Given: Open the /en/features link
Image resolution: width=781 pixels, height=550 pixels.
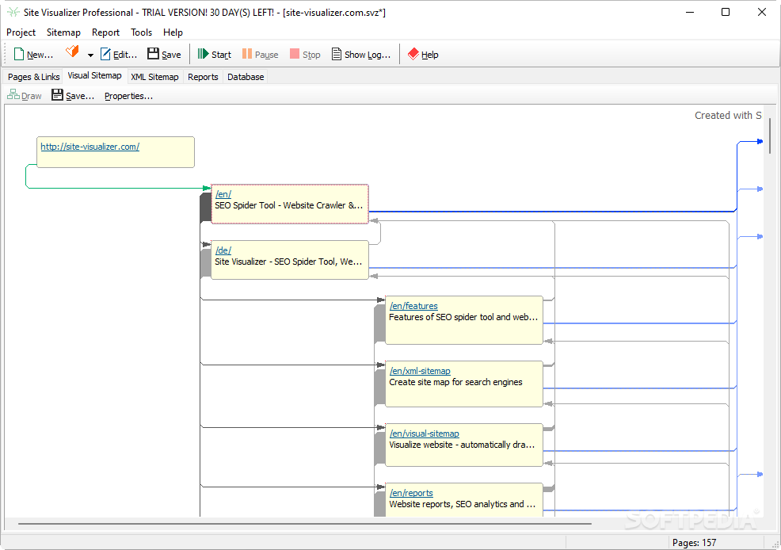Looking at the screenshot, I should [x=413, y=306].
